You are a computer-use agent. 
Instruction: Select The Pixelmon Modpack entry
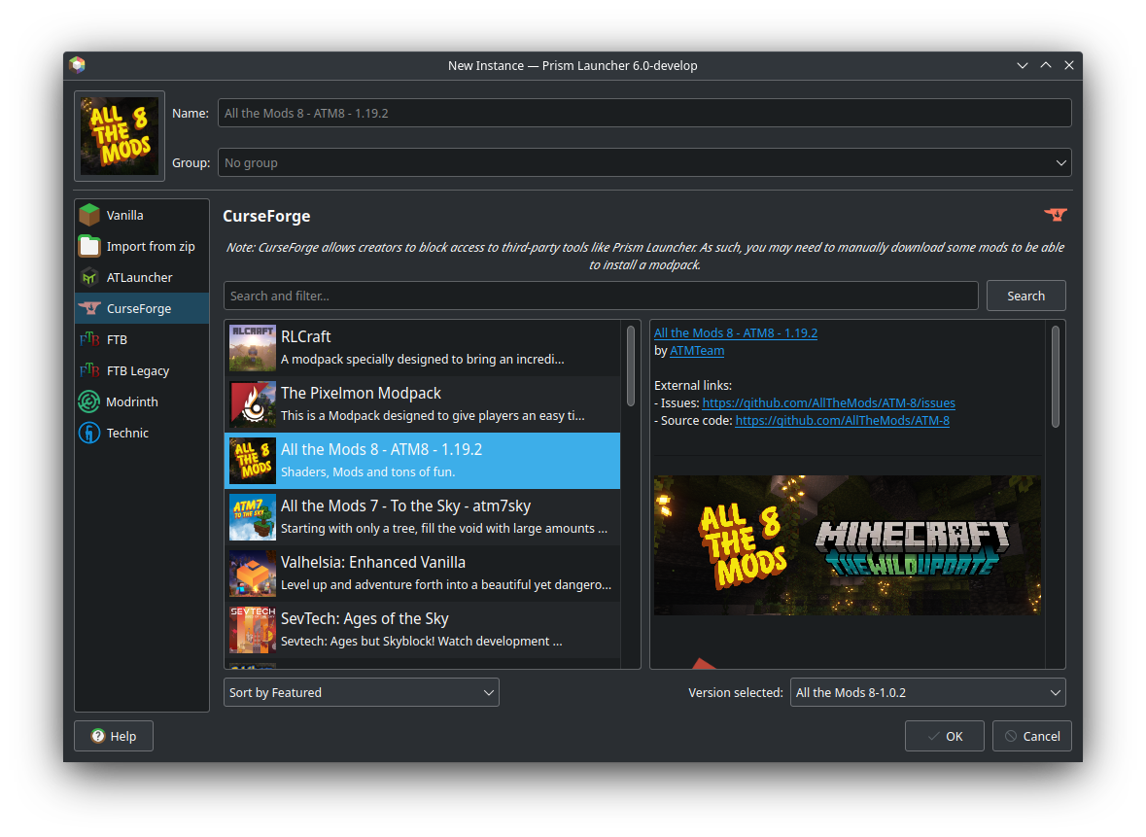click(422, 404)
